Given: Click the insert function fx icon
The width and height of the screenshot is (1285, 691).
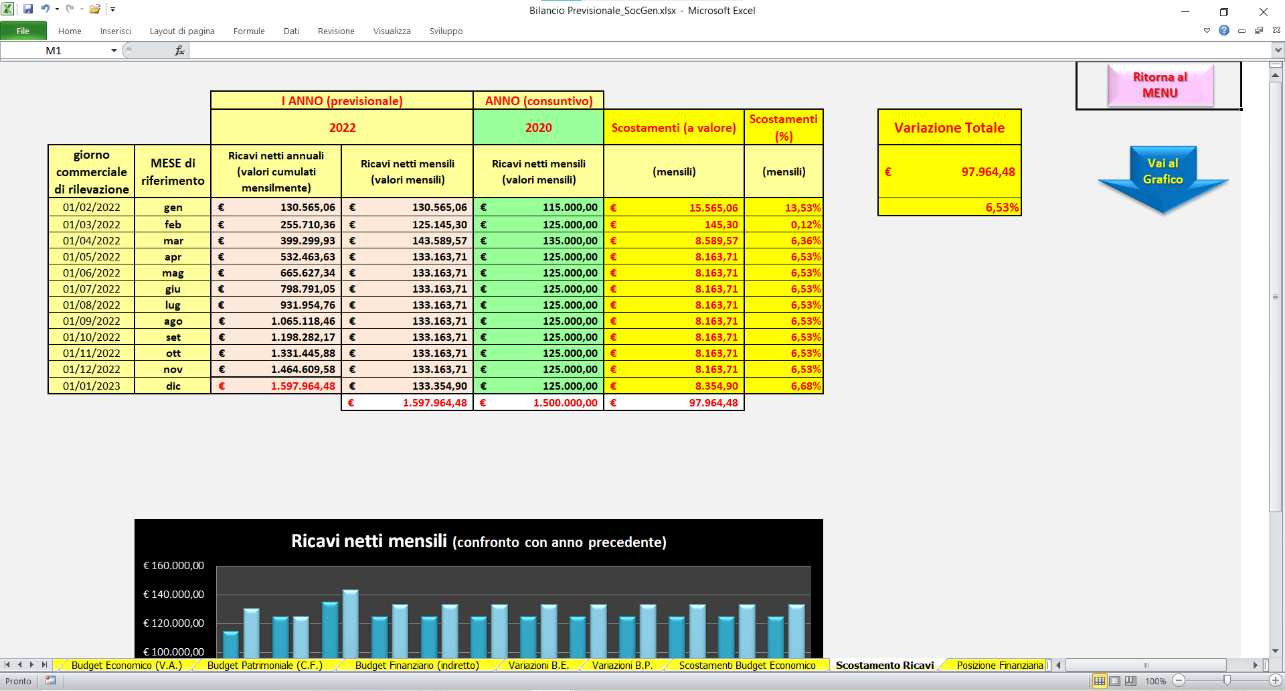Looking at the screenshot, I should pos(179,50).
